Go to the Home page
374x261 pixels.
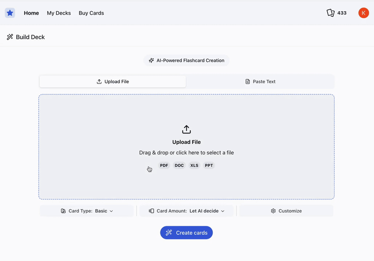pyautogui.click(x=31, y=13)
